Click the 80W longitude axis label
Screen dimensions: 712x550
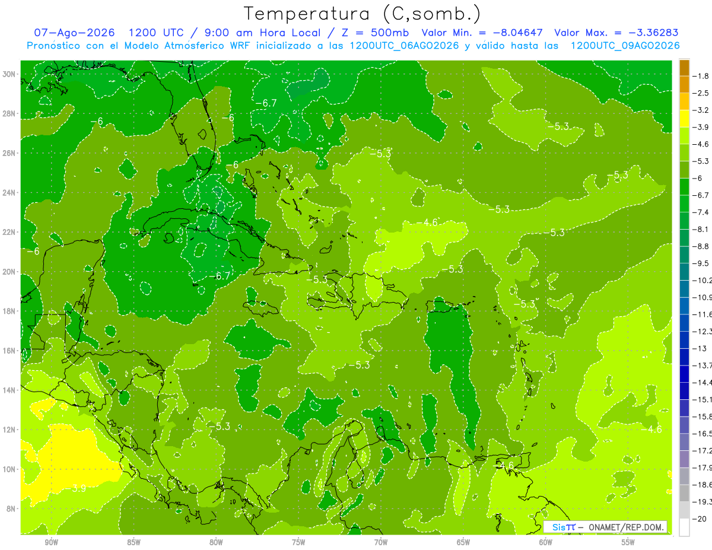[x=216, y=542]
